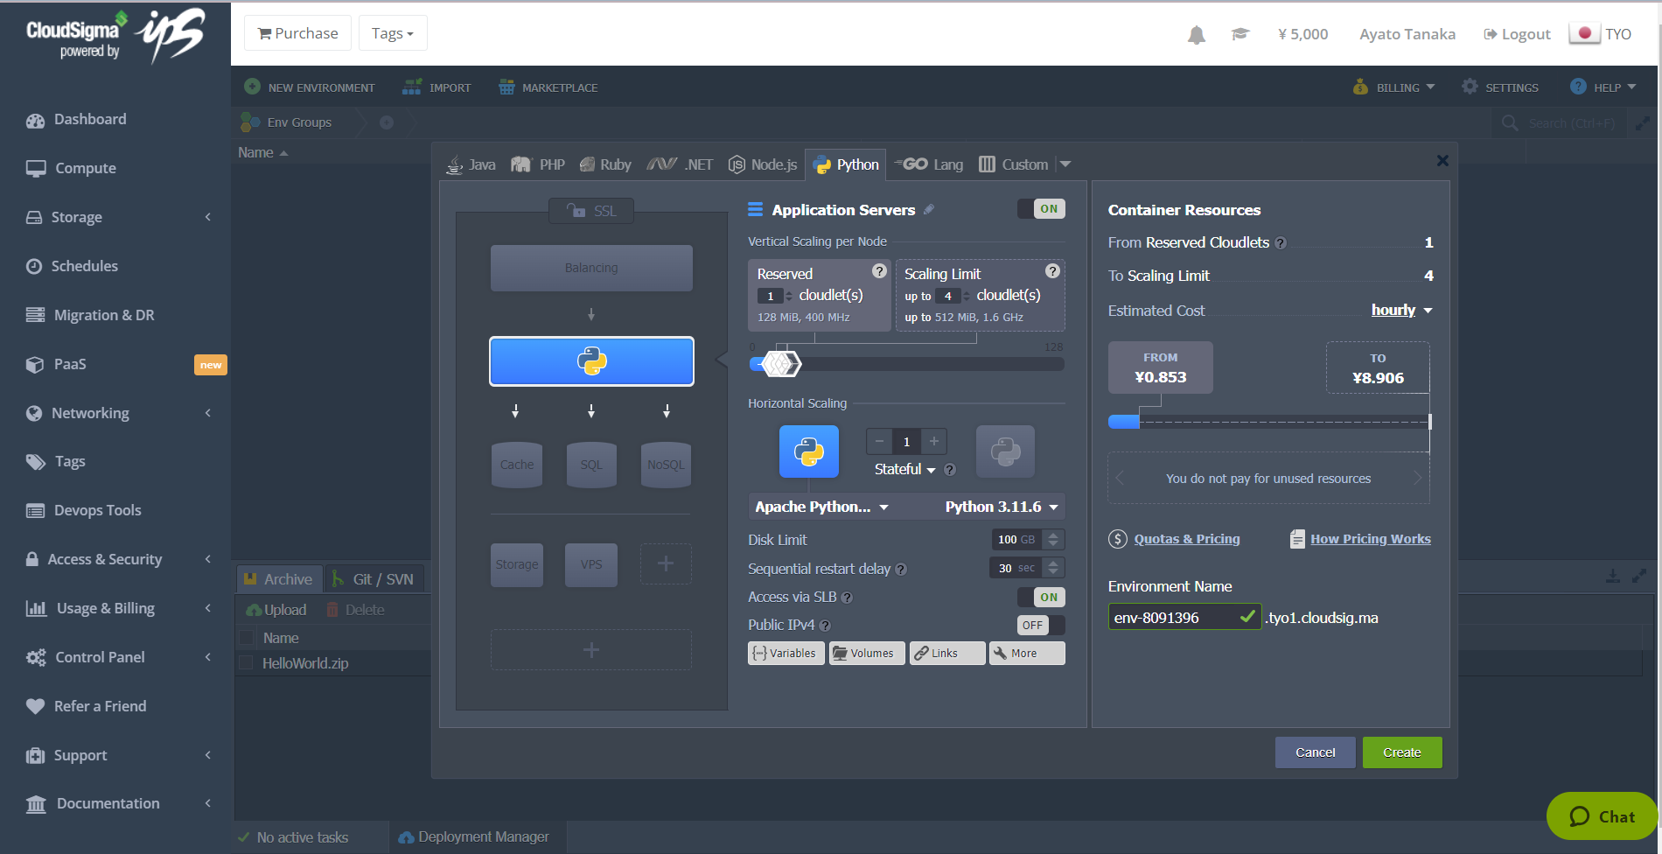
Task: Add an extra layer plus block beside VPS
Action: point(666,564)
